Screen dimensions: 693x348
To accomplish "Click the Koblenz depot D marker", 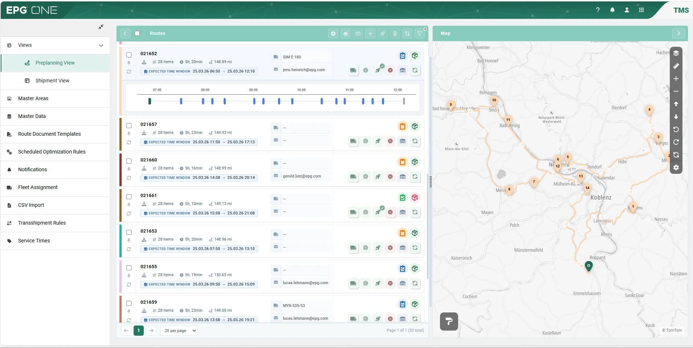I will coord(589,266).
